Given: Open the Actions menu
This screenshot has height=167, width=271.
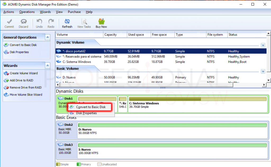Looking at the screenshot, I should (9, 12).
